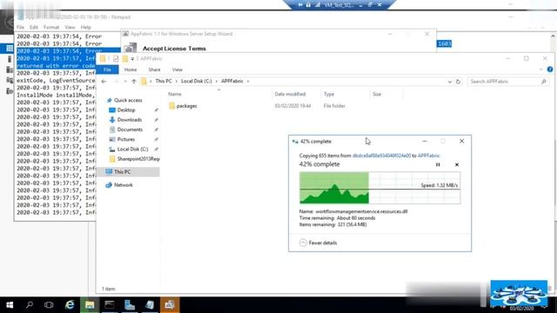Open Pictures in navigation pane
Image resolution: width=557 pixels, height=313 pixels.
coord(125,139)
